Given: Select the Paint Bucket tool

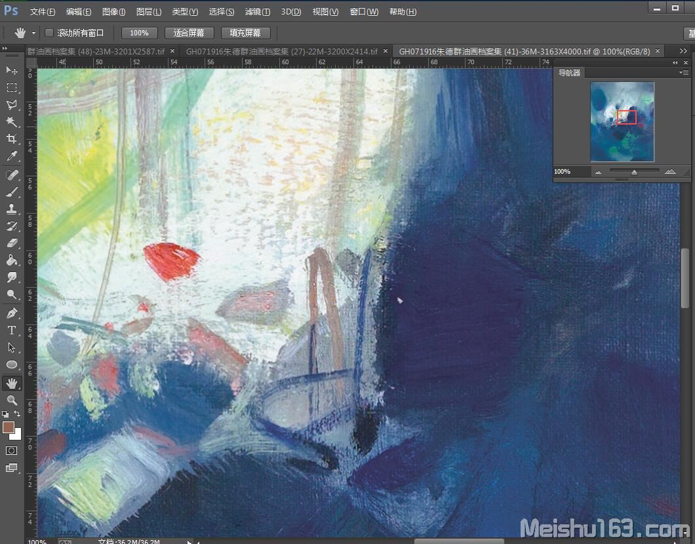Looking at the screenshot, I should [x=12, y=260].
